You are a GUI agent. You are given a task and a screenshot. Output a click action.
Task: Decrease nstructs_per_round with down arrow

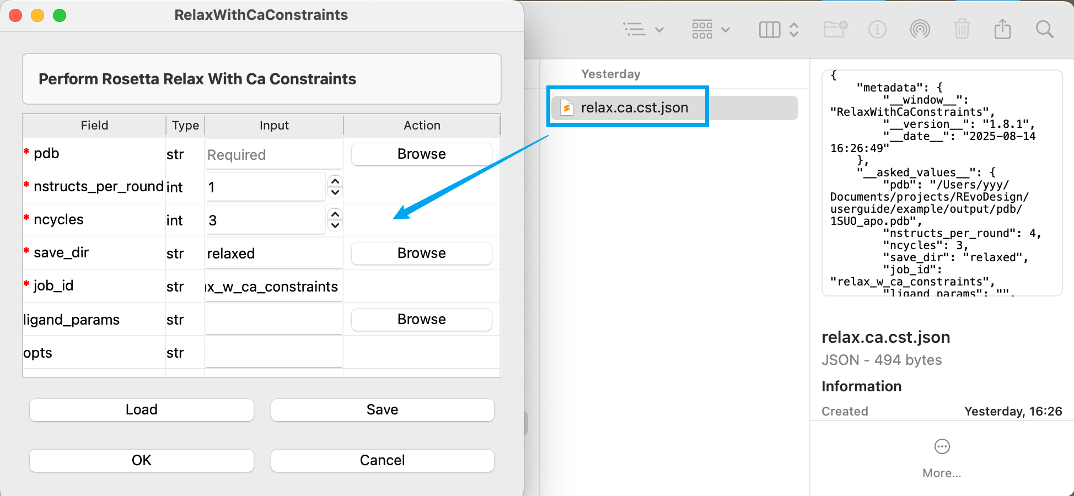335,193
